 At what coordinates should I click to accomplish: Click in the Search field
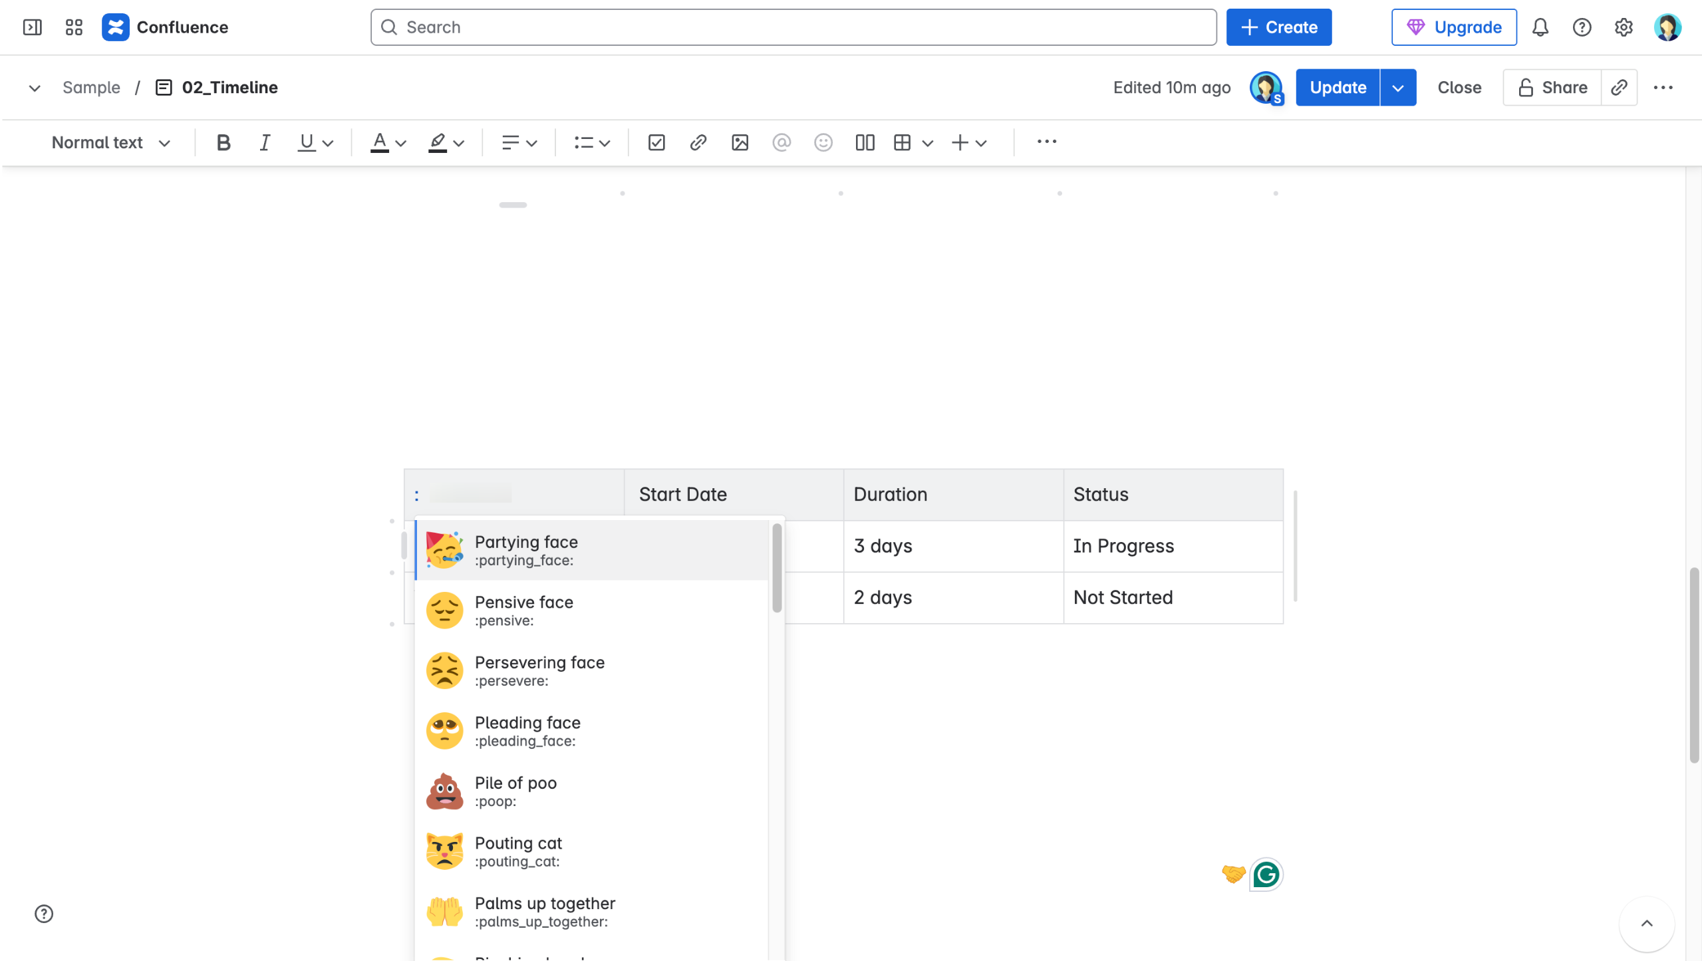[x=793, y=27]
